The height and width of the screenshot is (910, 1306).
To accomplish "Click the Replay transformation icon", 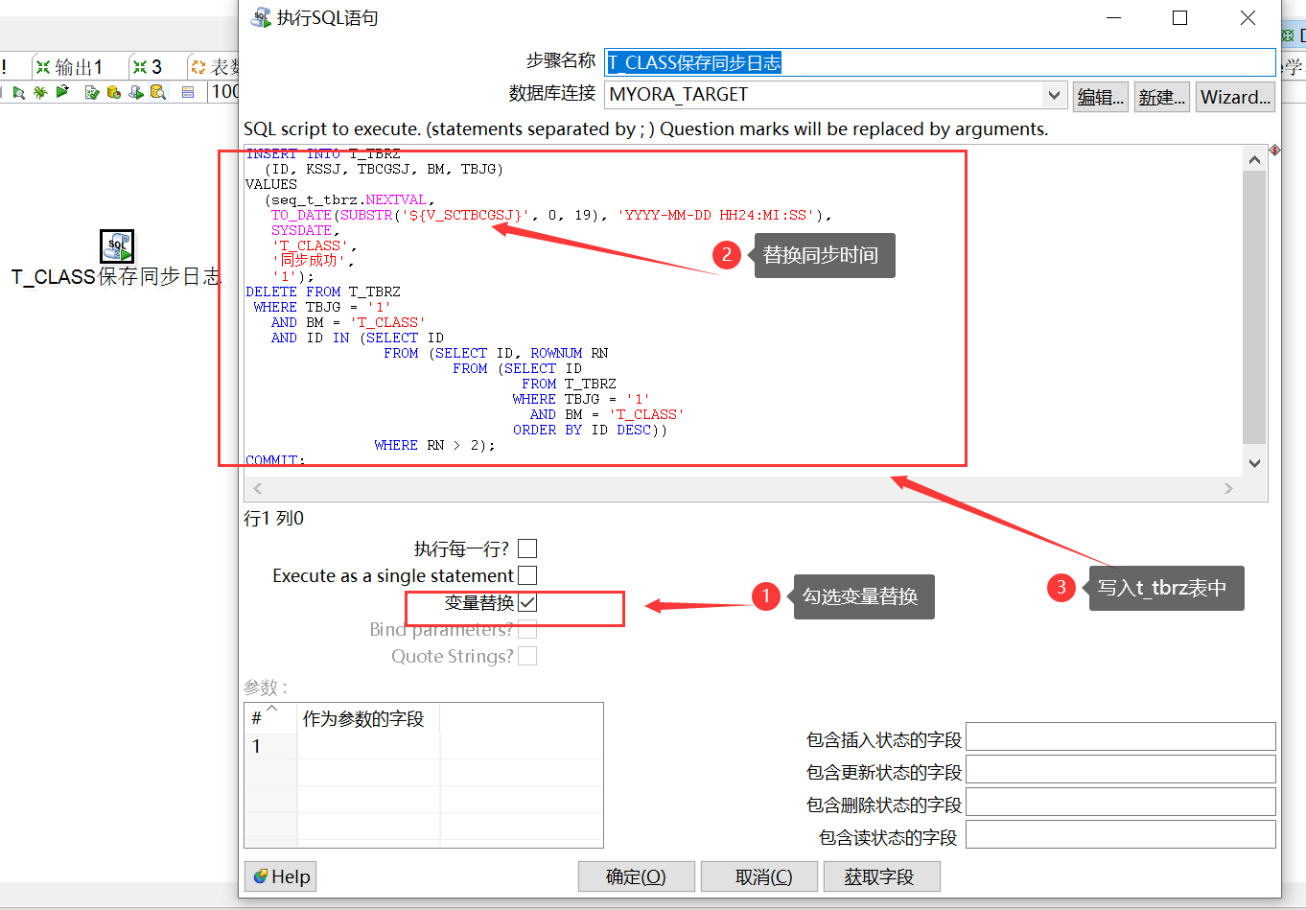I will 62,91.
